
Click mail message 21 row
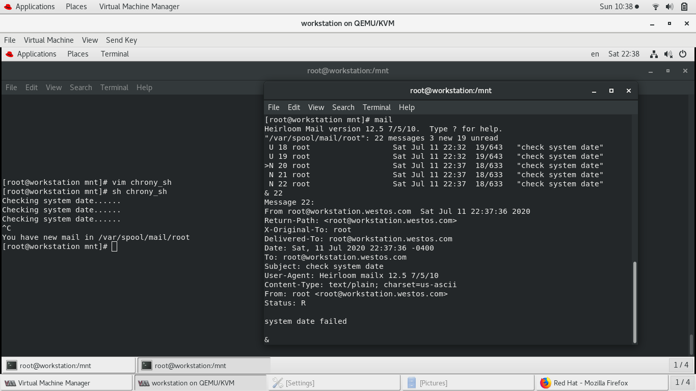tap(436, 175)
